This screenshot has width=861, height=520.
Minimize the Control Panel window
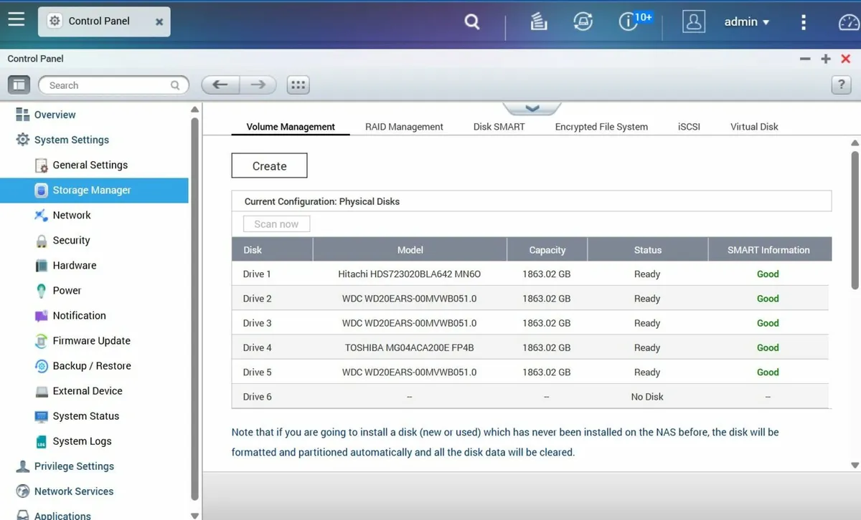(805, 59)
